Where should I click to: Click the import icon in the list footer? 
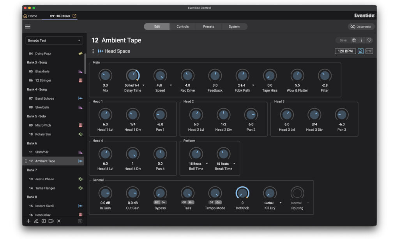pyautogui.click(x=44, y=221)
